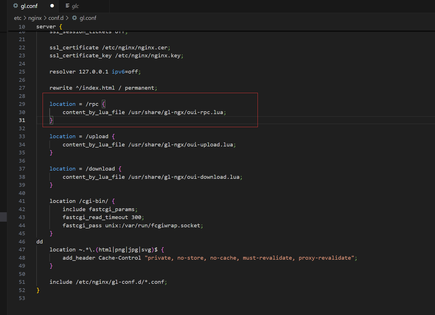435x315 pixels.
Task: Click the fastcgi_read_timeout 300 line
Action: [103, 217]
